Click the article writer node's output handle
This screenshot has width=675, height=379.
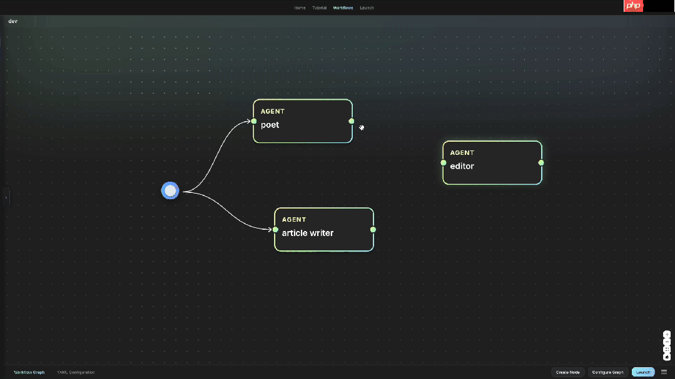click(373, 230)
